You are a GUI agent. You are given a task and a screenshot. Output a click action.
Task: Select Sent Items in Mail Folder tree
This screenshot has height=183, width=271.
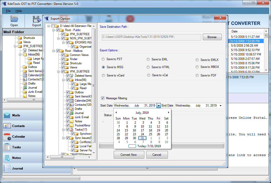coord(35,71)
